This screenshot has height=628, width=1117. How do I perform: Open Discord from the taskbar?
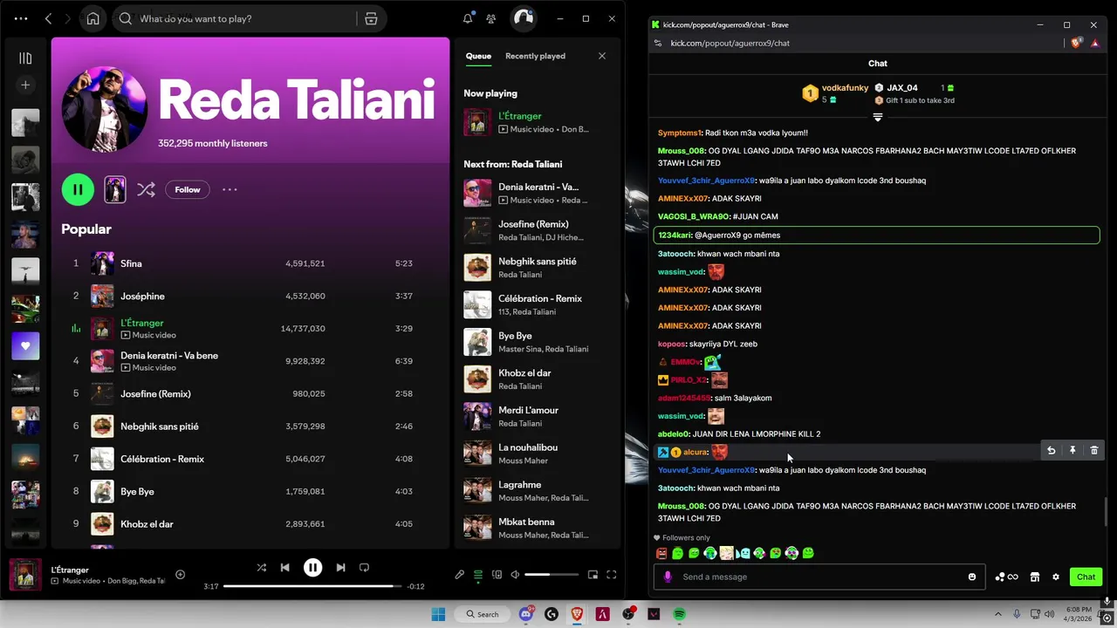click(x=526, y=614)
